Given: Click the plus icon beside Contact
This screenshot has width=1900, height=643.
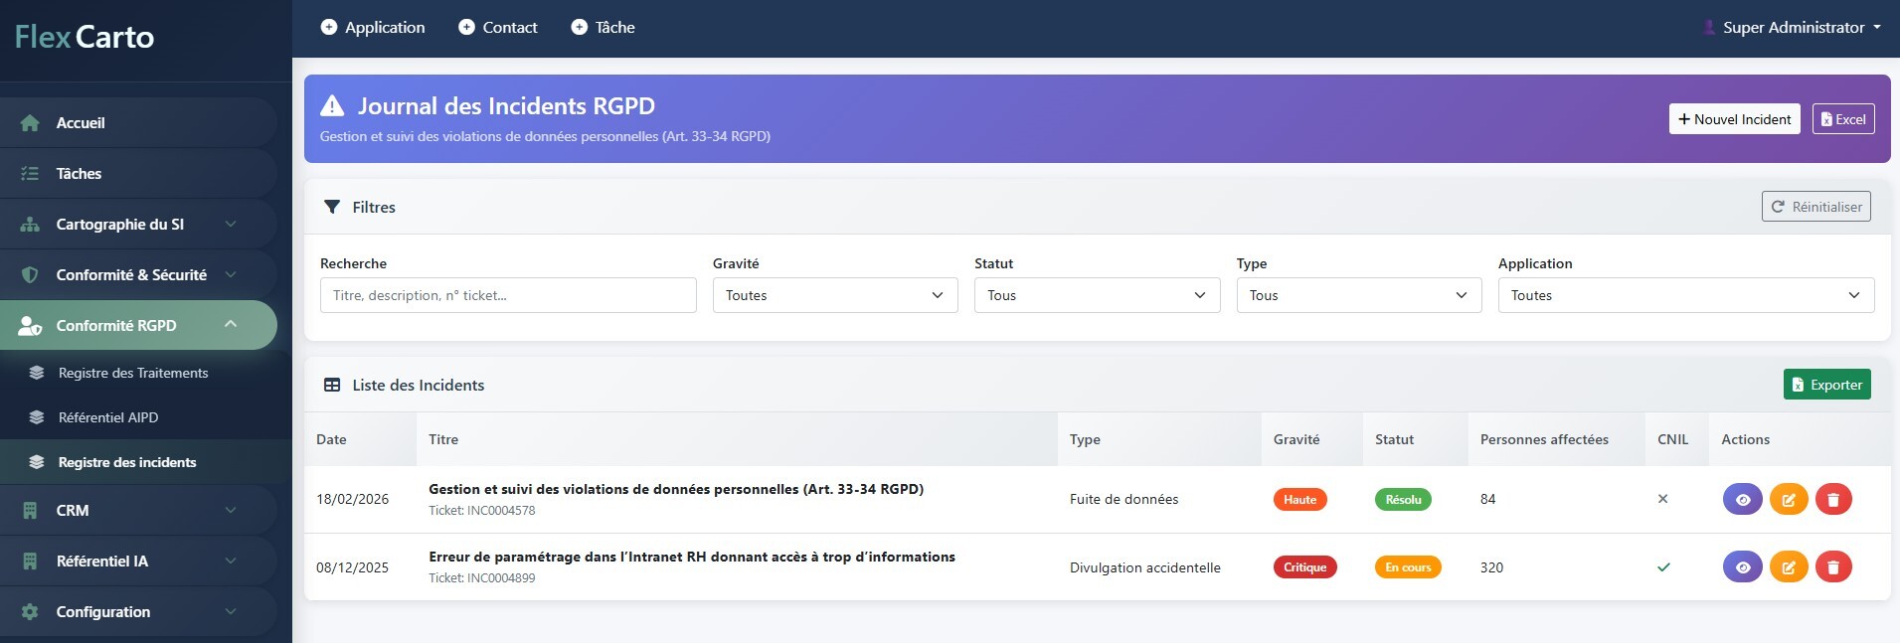Looking at the screenshot, I should (x=466, y=28).
